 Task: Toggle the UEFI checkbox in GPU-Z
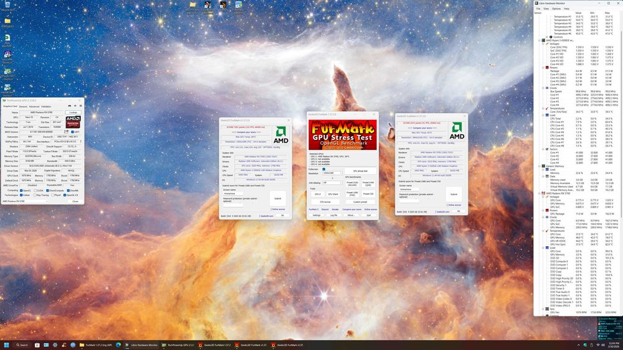72,132
